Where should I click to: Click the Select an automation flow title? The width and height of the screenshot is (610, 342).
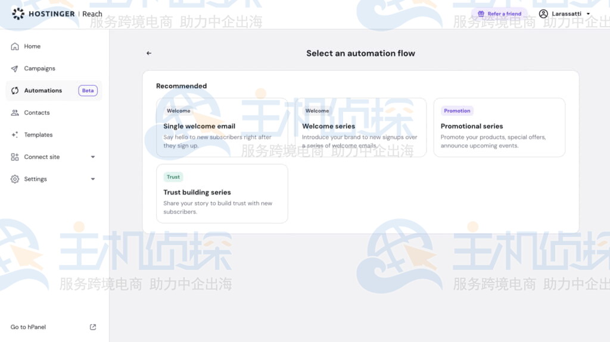click(360, 54)
